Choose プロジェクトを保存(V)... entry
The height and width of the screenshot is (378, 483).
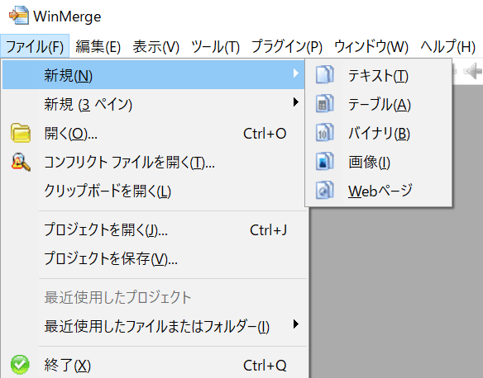point(155,258)
